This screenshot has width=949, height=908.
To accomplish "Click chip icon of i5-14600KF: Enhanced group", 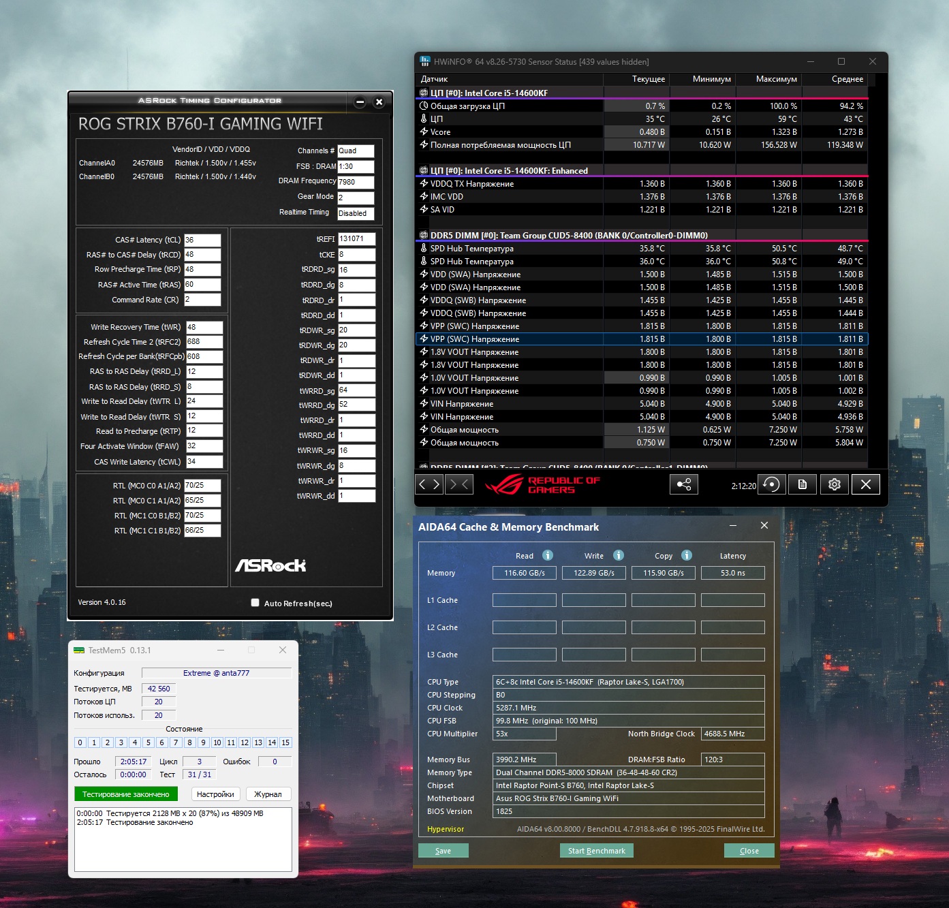I will pos(424,170).
